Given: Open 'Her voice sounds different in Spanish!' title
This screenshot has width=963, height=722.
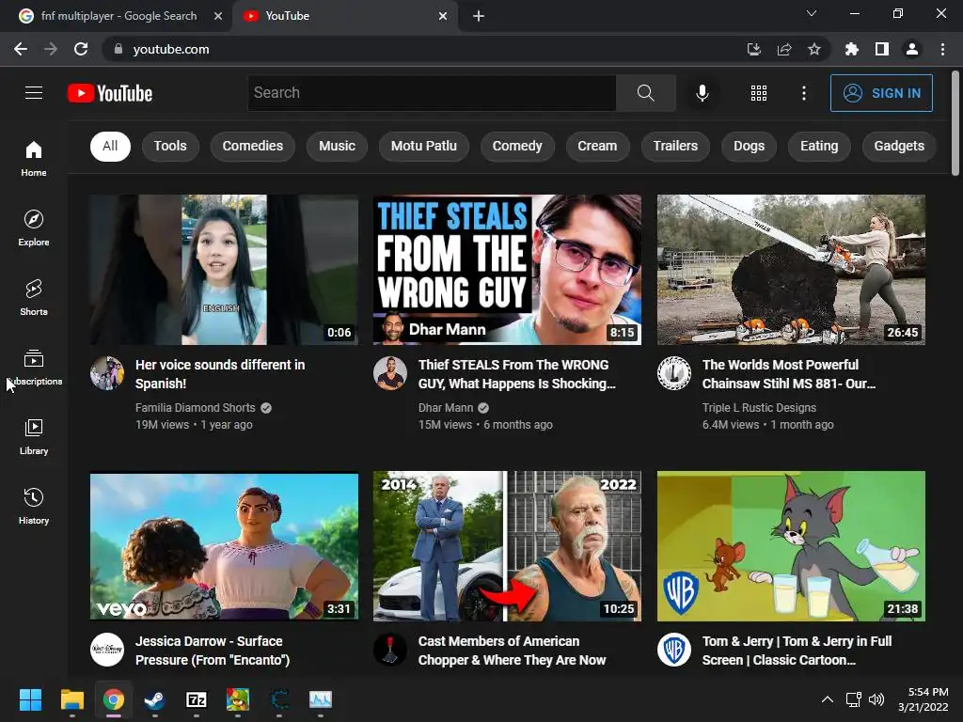Looking at the screenshot, I should (220, 374).
